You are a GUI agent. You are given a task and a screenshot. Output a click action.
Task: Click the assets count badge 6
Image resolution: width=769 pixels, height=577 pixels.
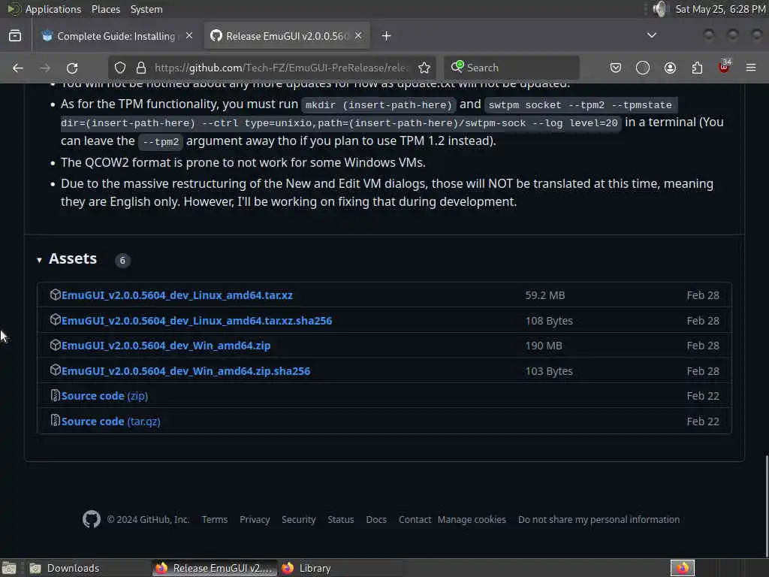(122, 260)
